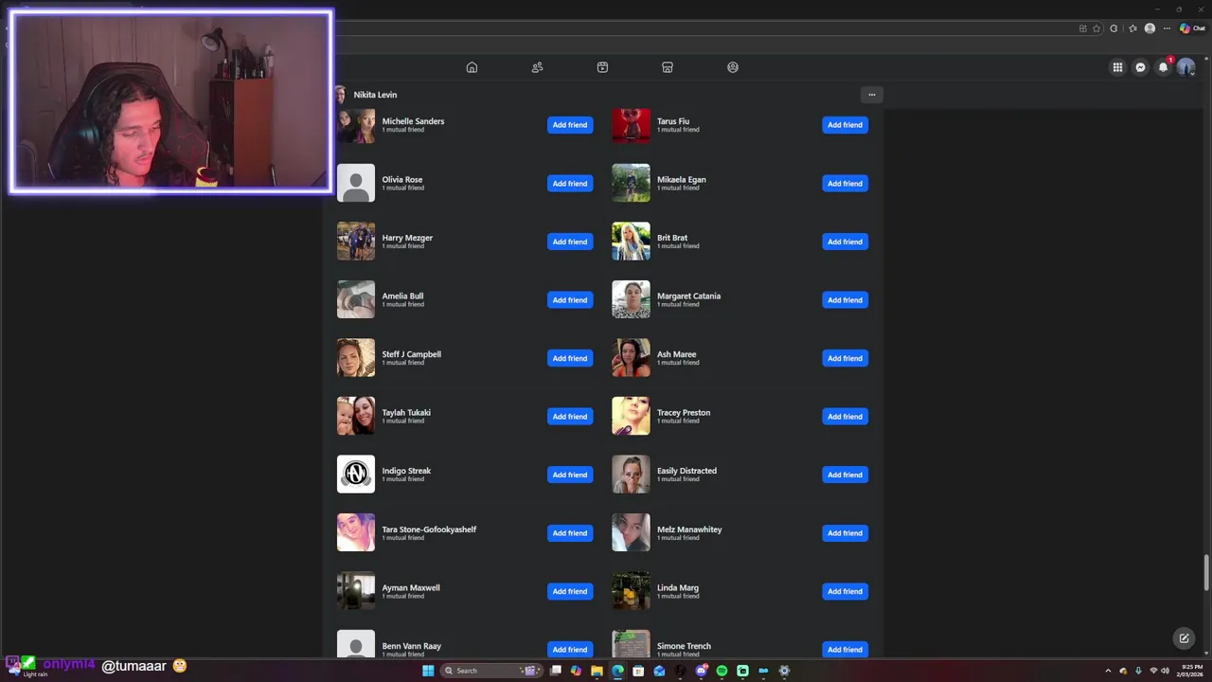The height and width of the screenshot is (682, 1212).
Task: Open account profile dropdown
Action: pos(1185,67)
